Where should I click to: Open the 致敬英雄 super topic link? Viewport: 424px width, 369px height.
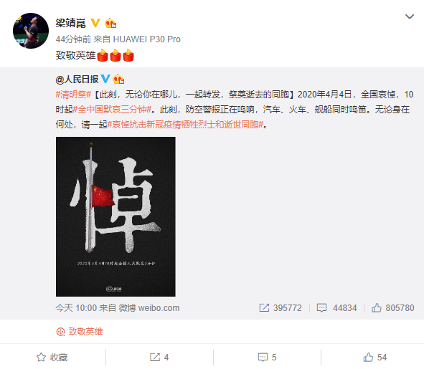tap(80, 332)
